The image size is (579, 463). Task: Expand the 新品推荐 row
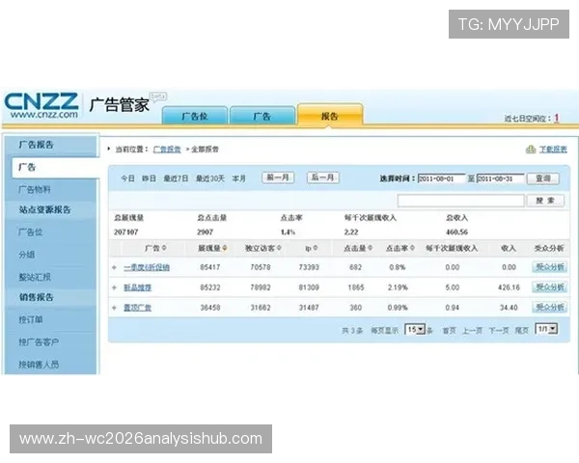click(115, 287)
